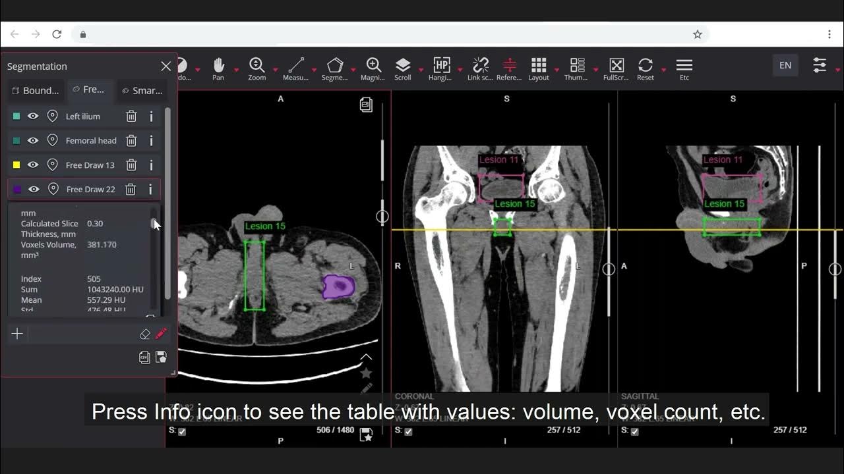
Task: Click the copy icon in axial view
Action: pyautogui.click(x=366, y=105)
